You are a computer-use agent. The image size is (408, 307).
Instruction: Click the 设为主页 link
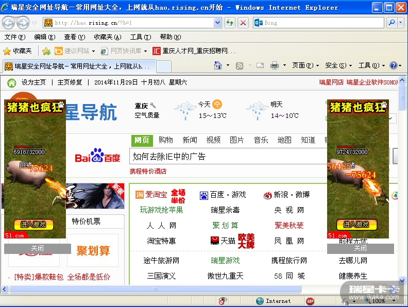pos(33,82)
